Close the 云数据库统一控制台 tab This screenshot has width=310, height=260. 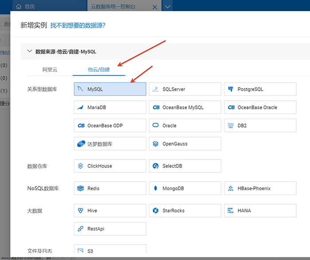point(155,8)
